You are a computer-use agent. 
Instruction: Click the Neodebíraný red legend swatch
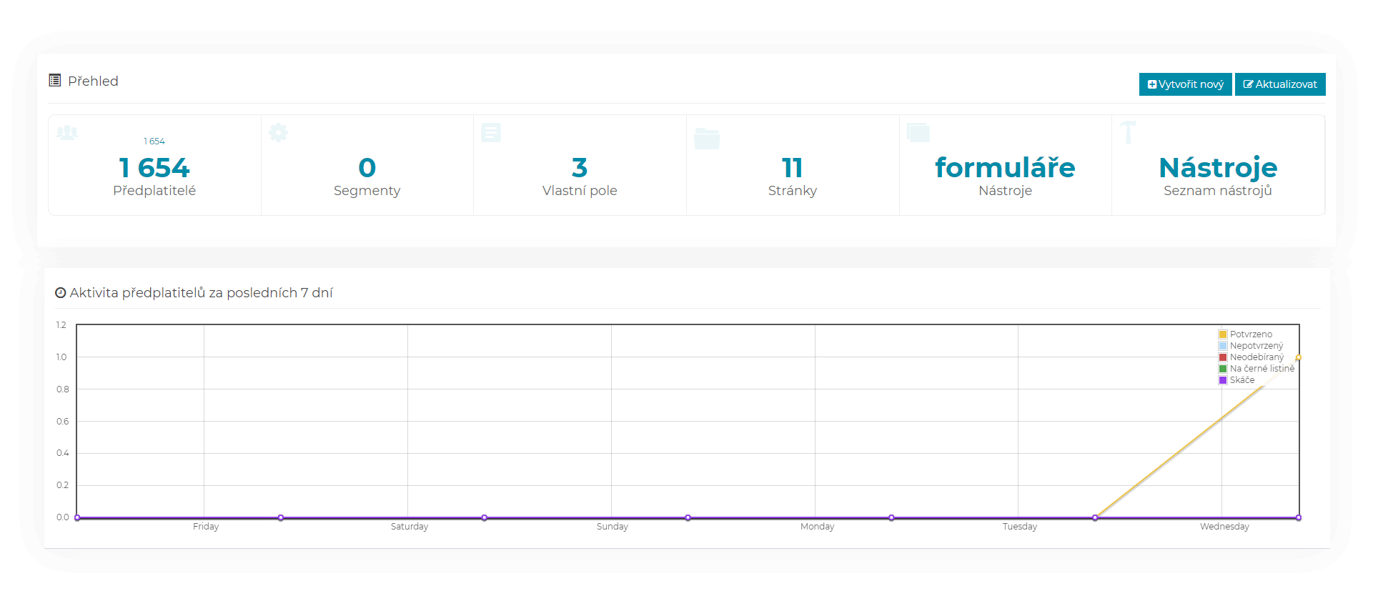coord(1223,357)
